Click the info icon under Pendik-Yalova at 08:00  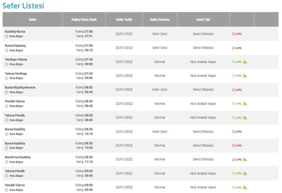pos(6,106)
